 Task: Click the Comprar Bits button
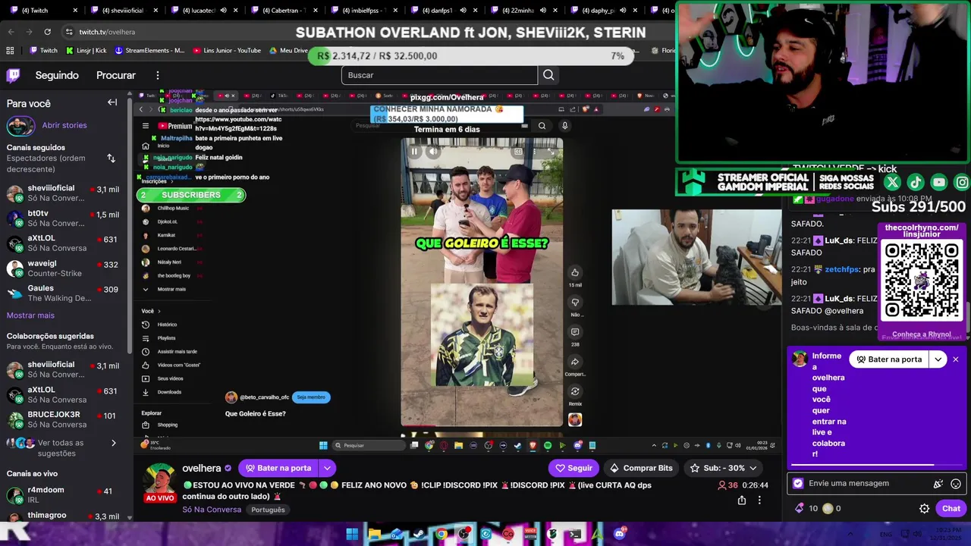[x=641, y=468]
